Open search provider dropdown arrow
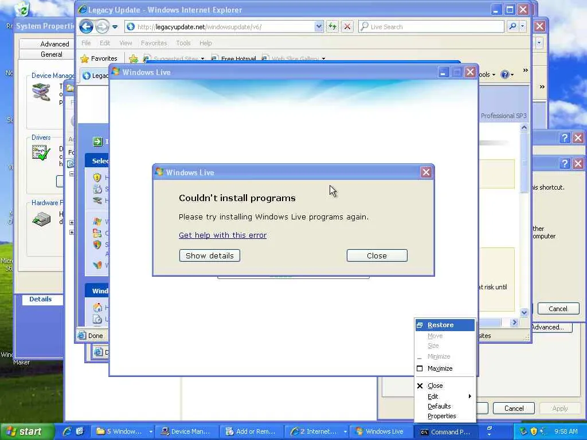 point(522,26)
